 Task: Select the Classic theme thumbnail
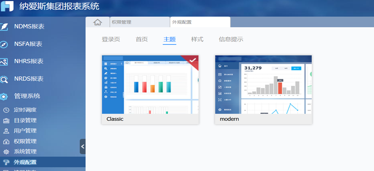pyautogui.click(x=150, y=84)
